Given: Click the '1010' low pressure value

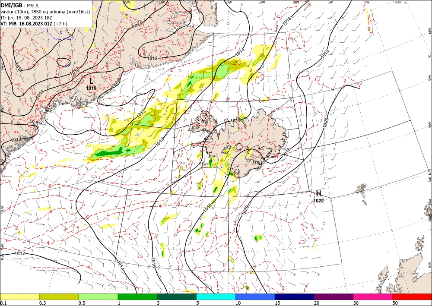Looking at the screenshot, I should point(91,88).
